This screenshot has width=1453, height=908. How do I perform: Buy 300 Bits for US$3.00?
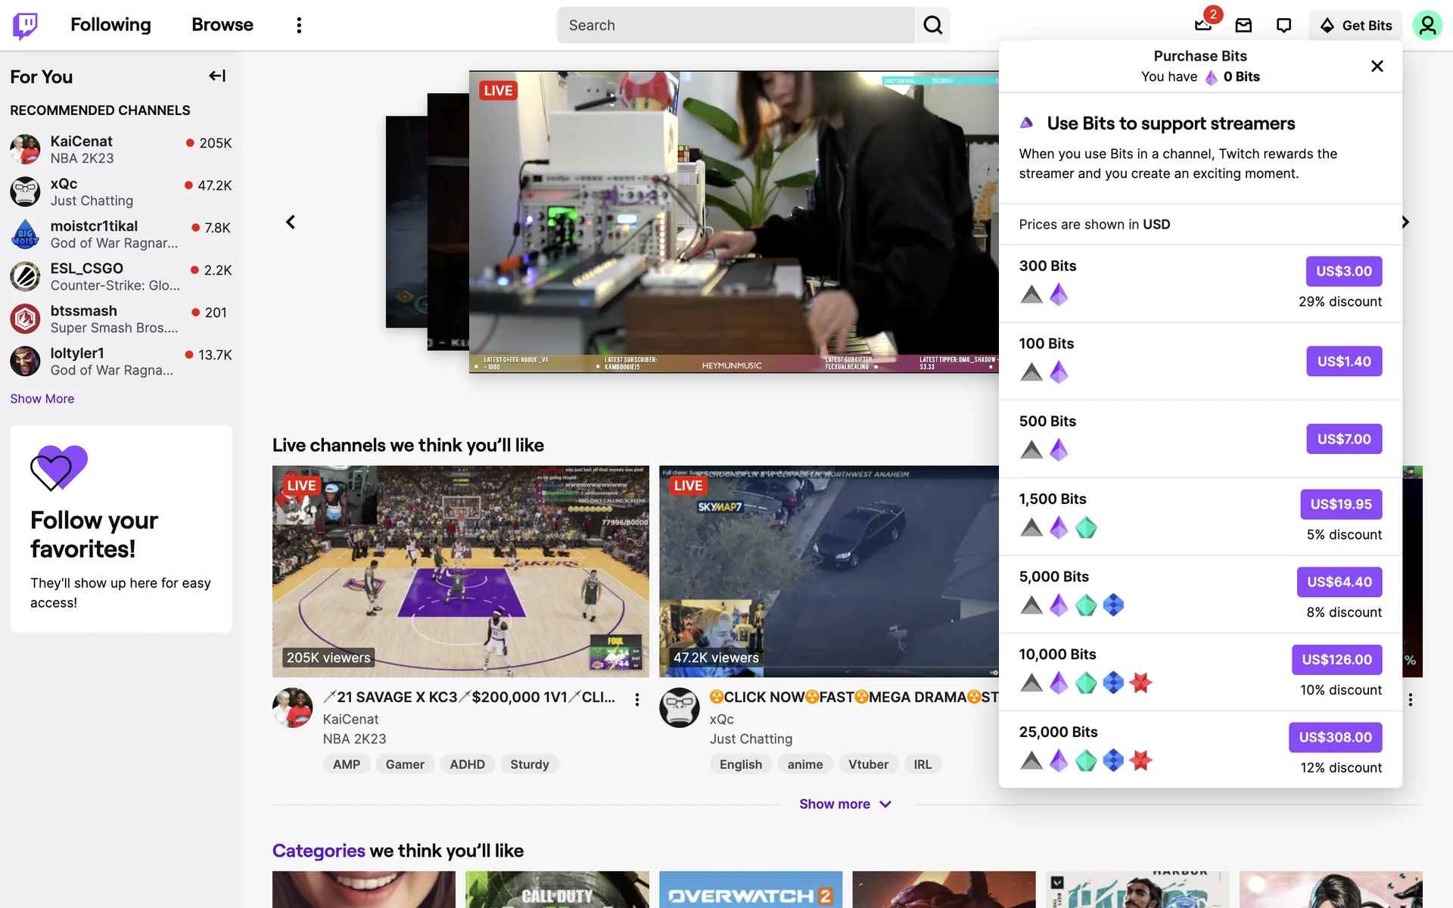coord(1343,271)
